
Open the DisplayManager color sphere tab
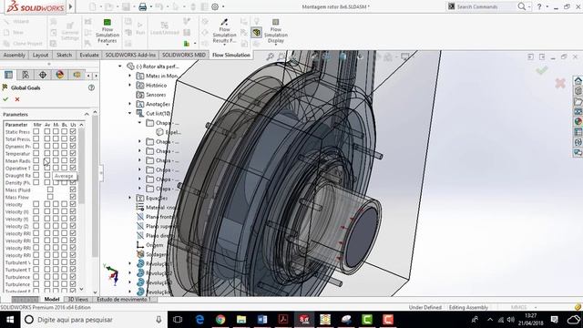click(59, 75)
